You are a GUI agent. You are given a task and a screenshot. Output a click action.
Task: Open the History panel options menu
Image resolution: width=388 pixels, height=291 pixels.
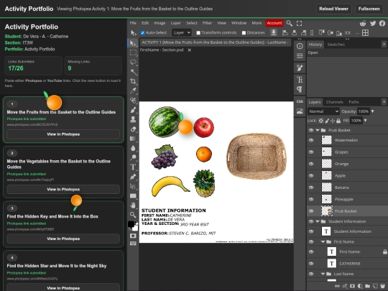(384, 45)
